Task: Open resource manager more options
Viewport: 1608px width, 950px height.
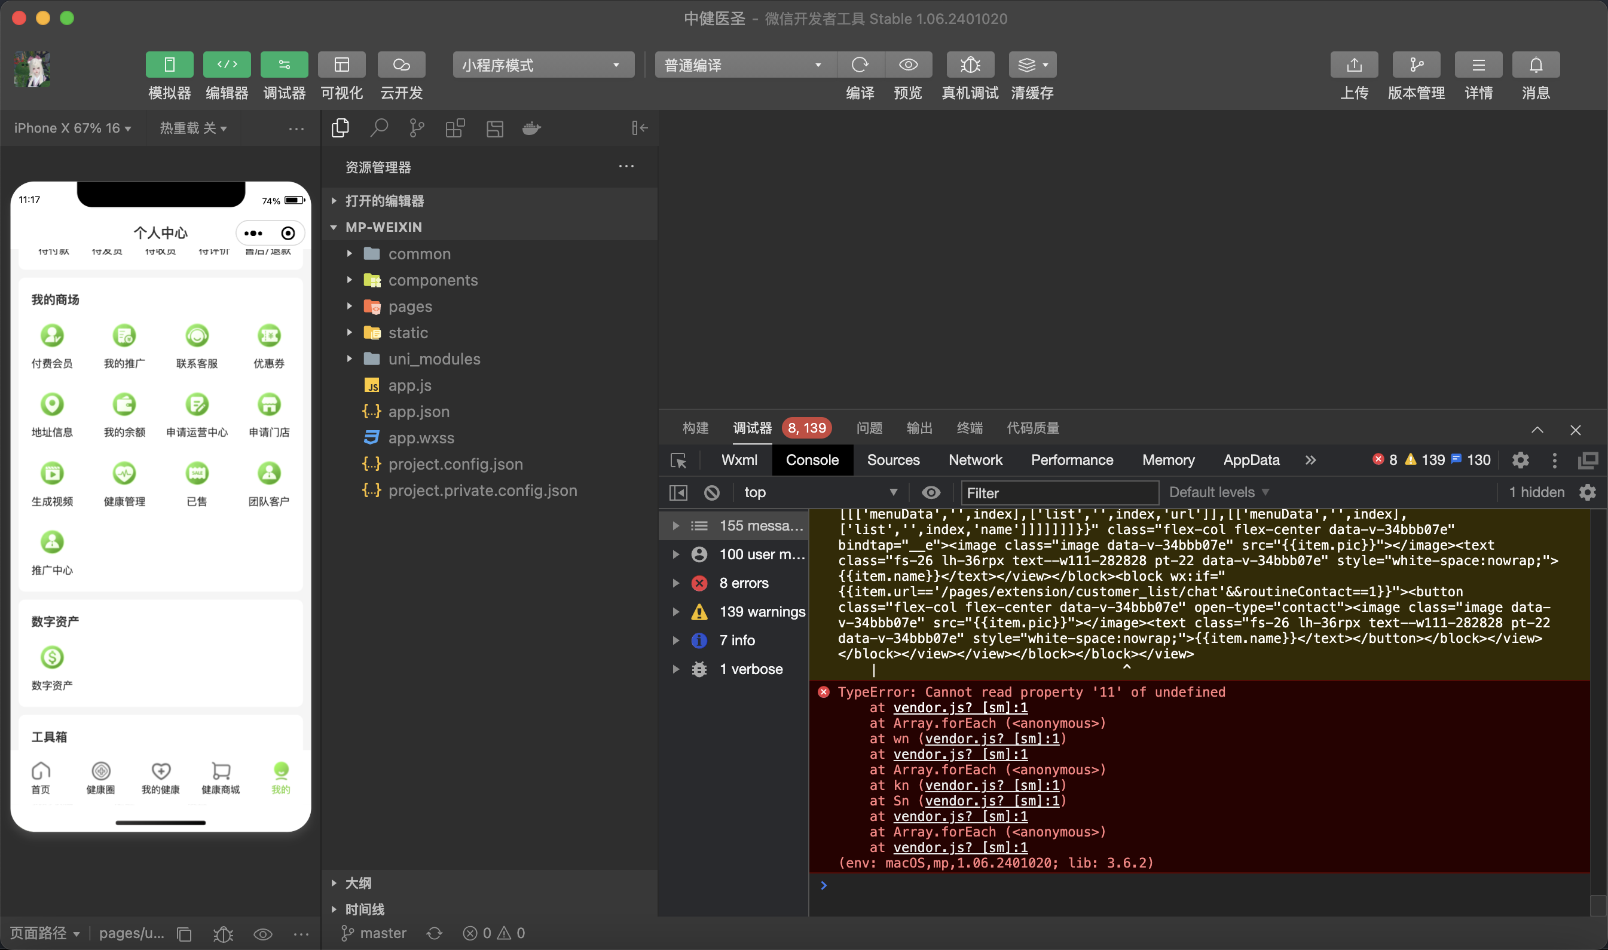Action: [x=626, y=167]
